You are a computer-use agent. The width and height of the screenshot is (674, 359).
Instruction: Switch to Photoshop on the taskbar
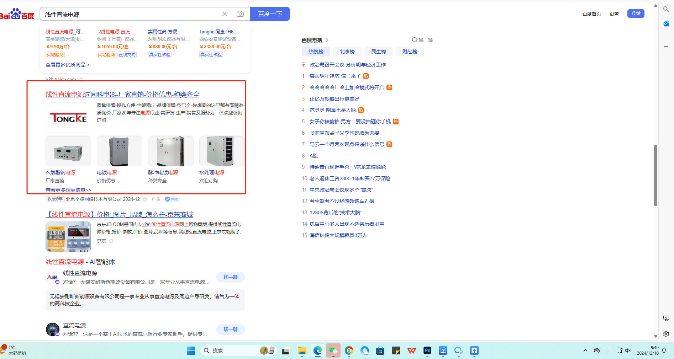click(427, 351)
